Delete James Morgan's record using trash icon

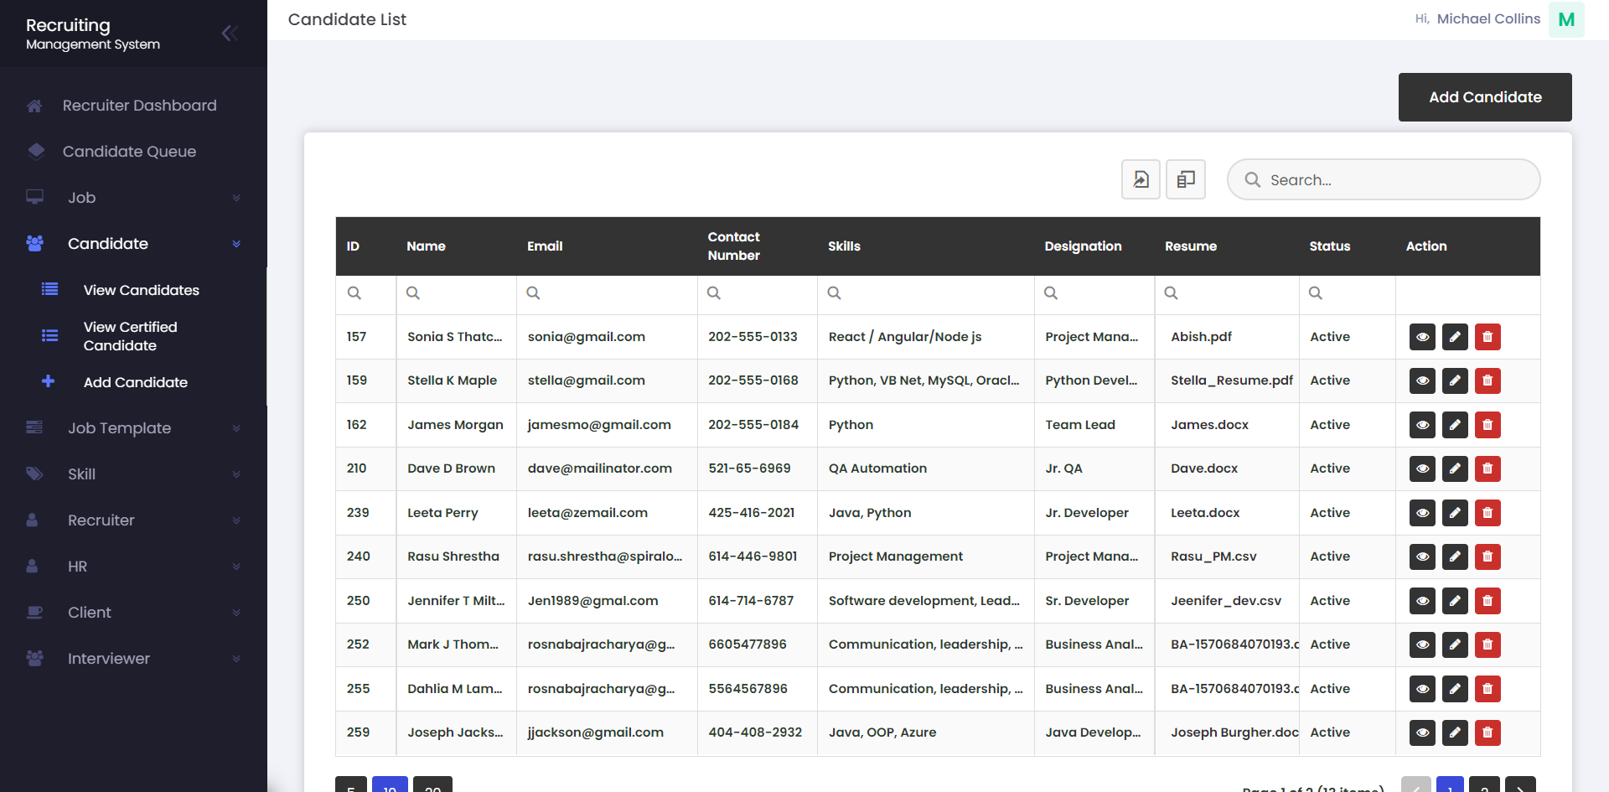[1487, 425]
